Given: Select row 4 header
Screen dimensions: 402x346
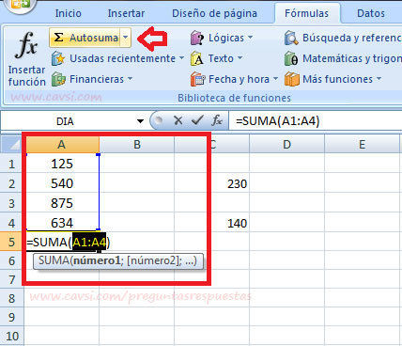Looking at the screenshot, I should tap(12, 223).
